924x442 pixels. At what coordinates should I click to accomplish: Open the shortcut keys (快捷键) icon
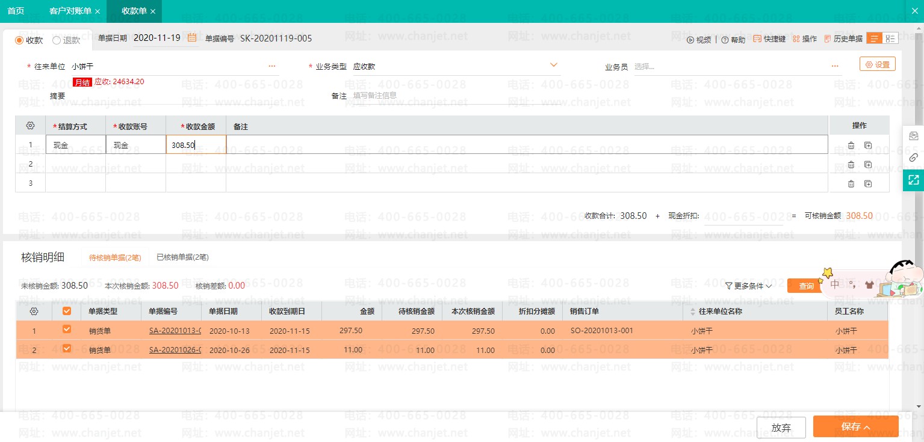point(757,39)
